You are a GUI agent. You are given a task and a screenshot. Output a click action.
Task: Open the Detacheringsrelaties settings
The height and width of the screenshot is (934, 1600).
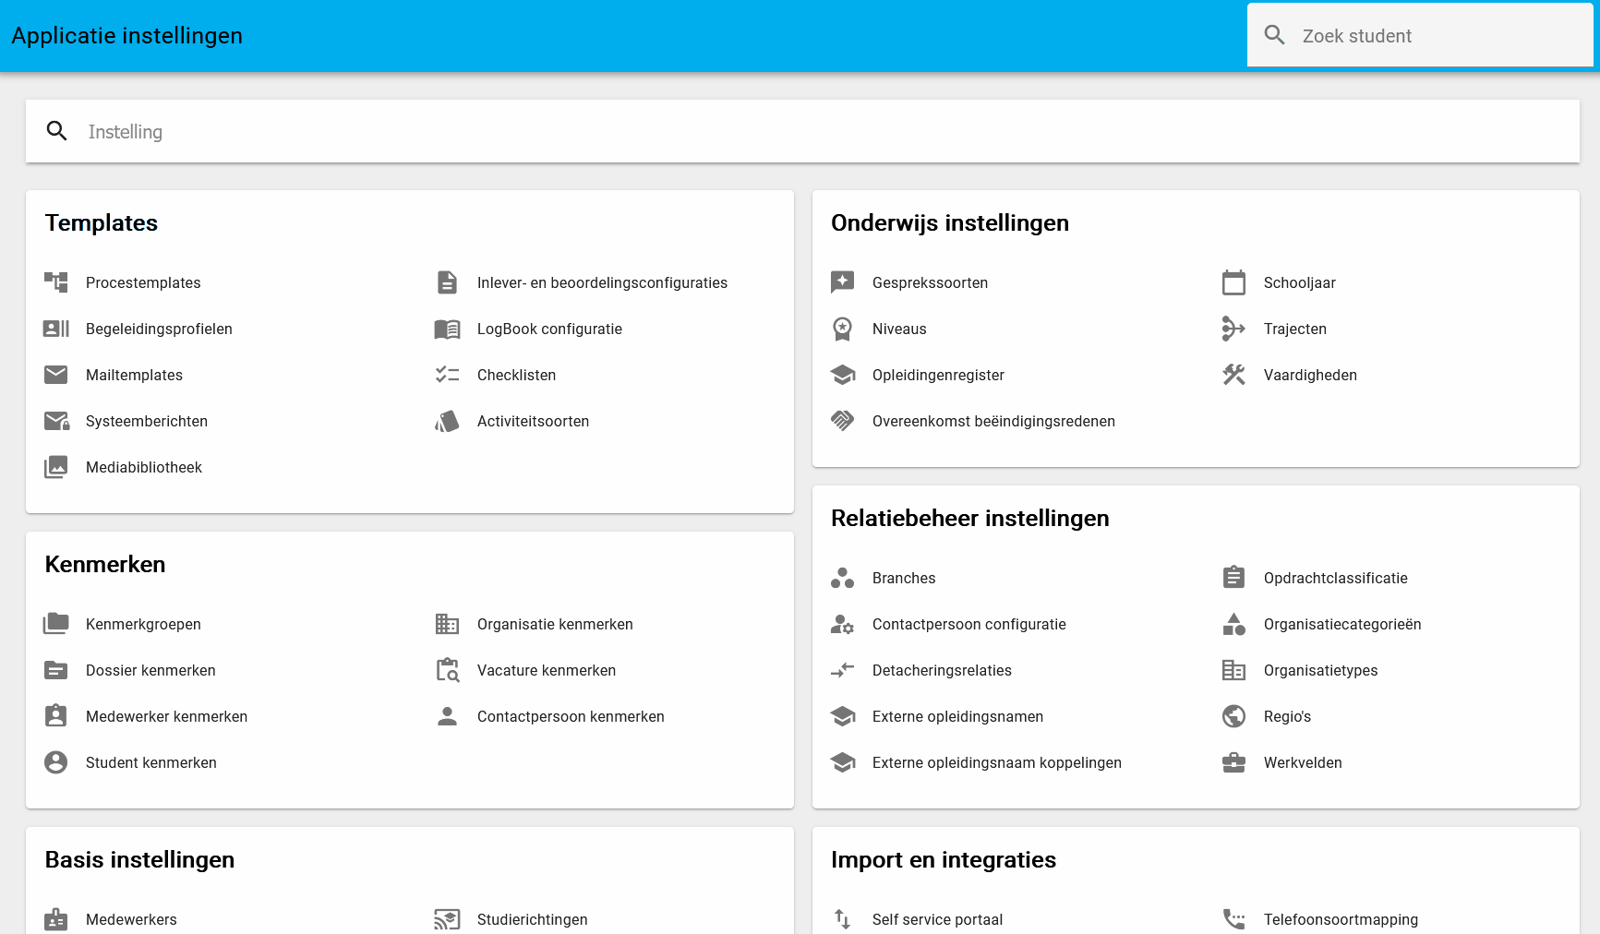click(x=942, y=670)
